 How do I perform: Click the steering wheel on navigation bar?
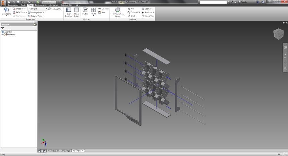(x=285, y=48)
